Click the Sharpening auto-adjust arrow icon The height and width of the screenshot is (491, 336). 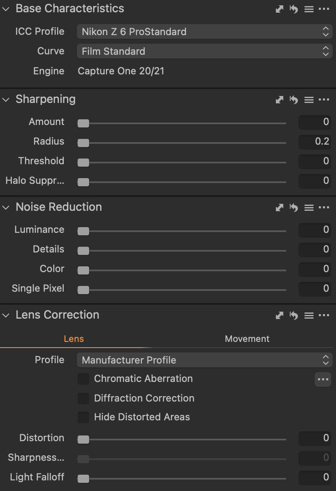(280, 100)
